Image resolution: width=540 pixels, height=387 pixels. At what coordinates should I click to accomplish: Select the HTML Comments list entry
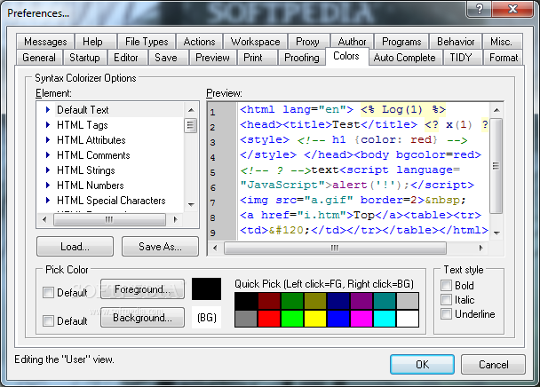pos(93,155)
